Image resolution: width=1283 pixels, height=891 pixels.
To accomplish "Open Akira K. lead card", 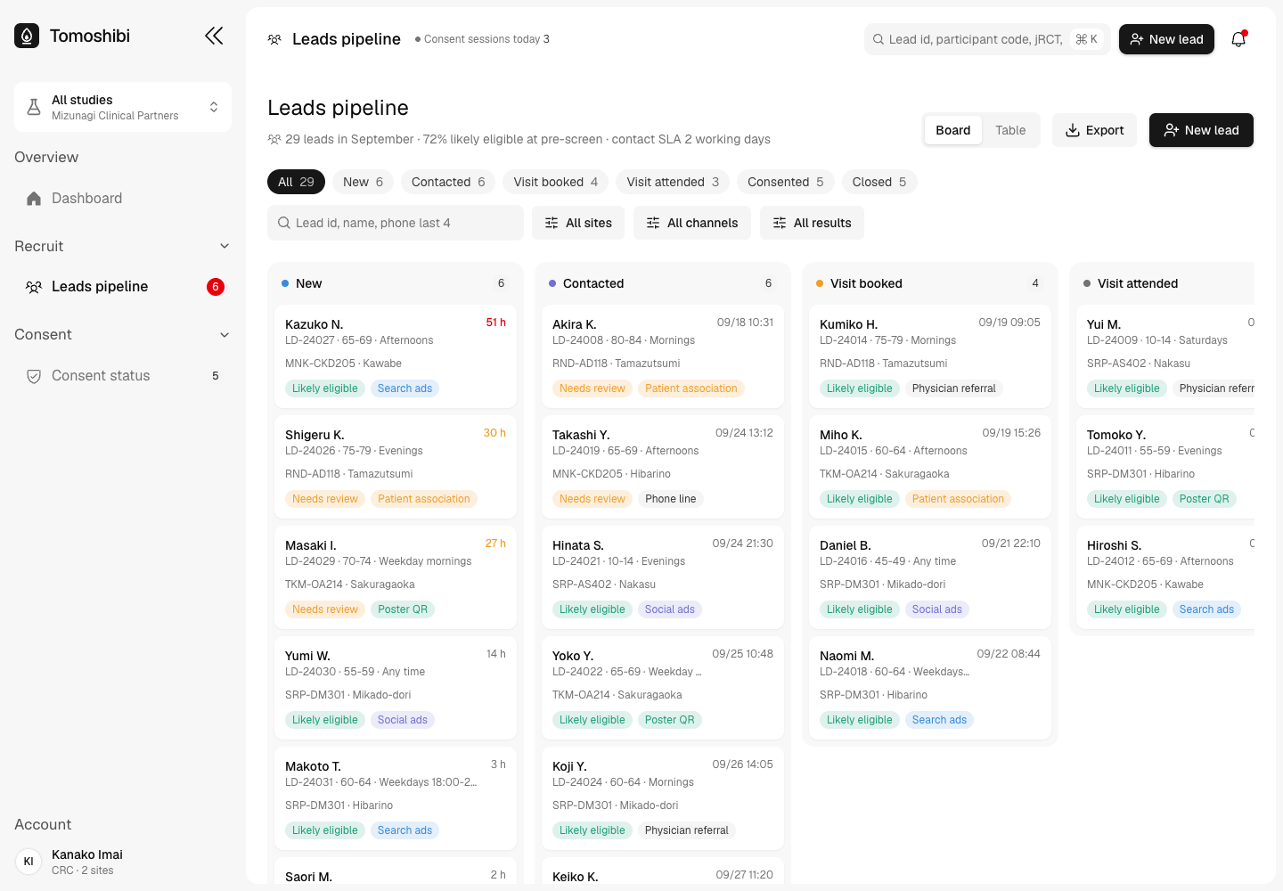I will tap(663, 356).
